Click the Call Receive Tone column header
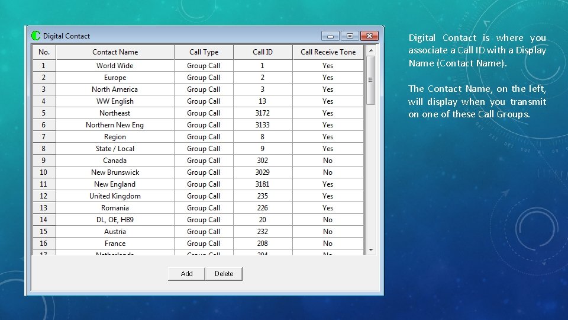Viewport: 568px width, 320px height. pos(328,52)
